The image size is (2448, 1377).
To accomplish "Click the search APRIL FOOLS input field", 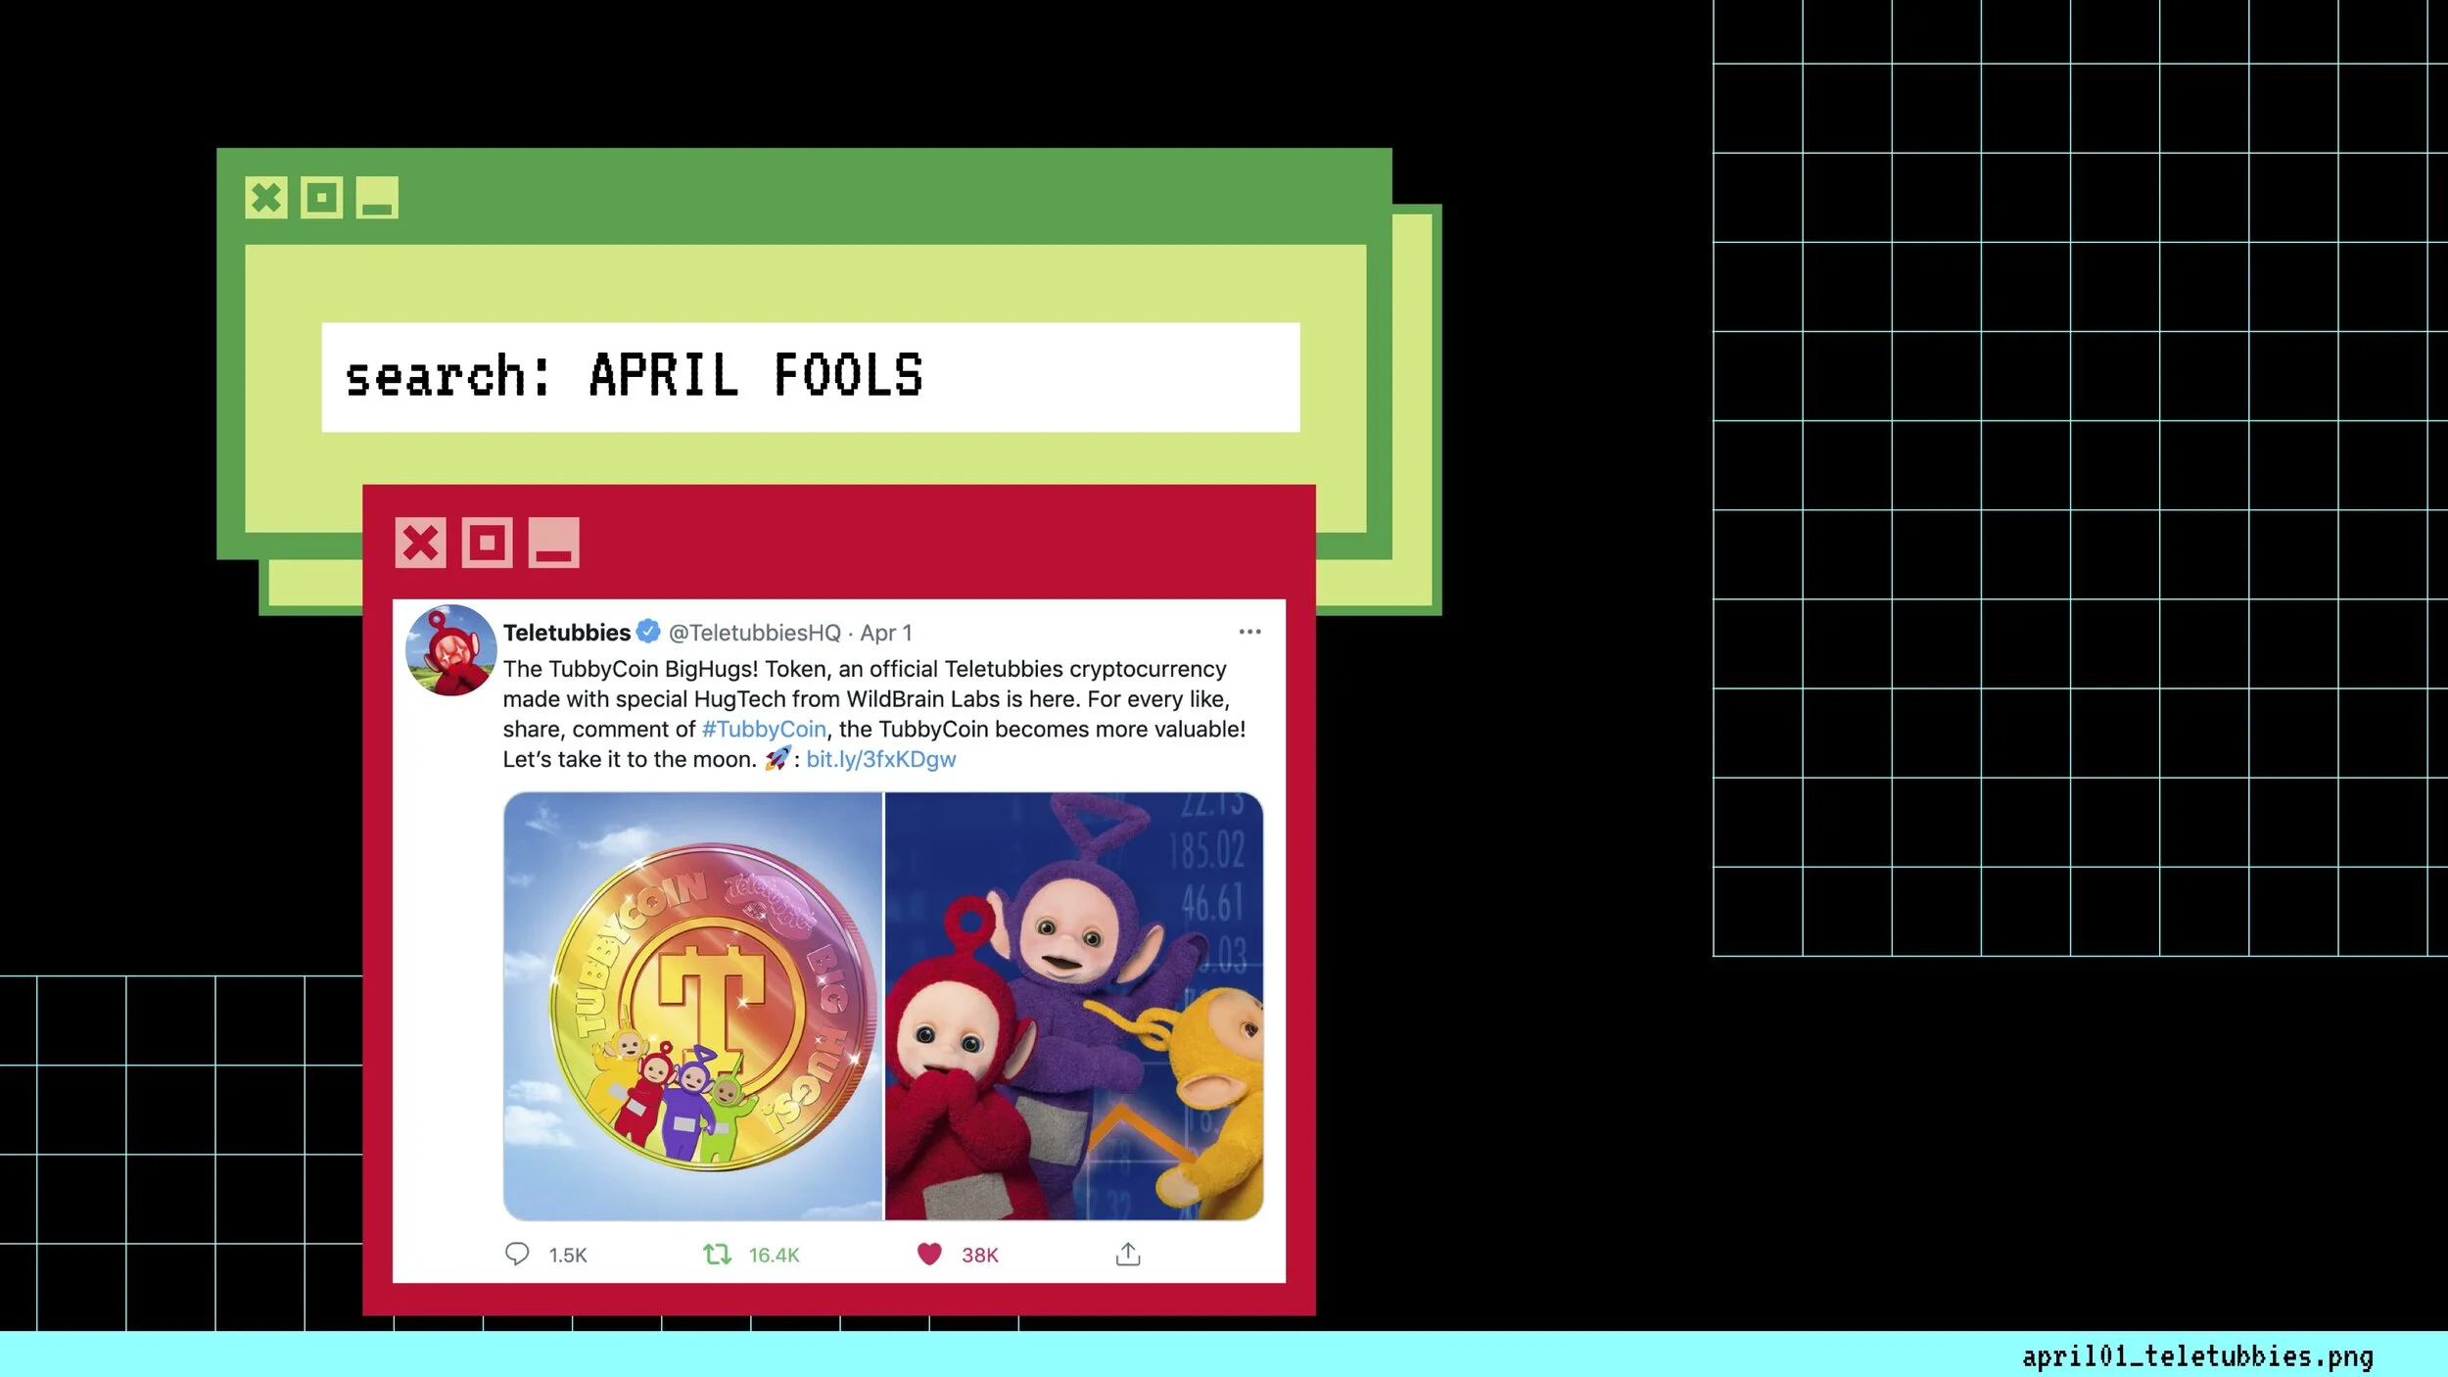I will pos(810,377).
